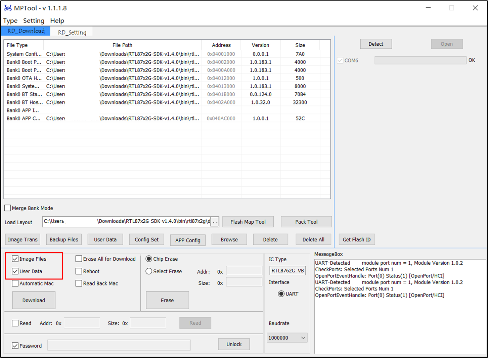Click the Detect button
The height and width of the screenshot is (358, 488).
pos(376,44)
